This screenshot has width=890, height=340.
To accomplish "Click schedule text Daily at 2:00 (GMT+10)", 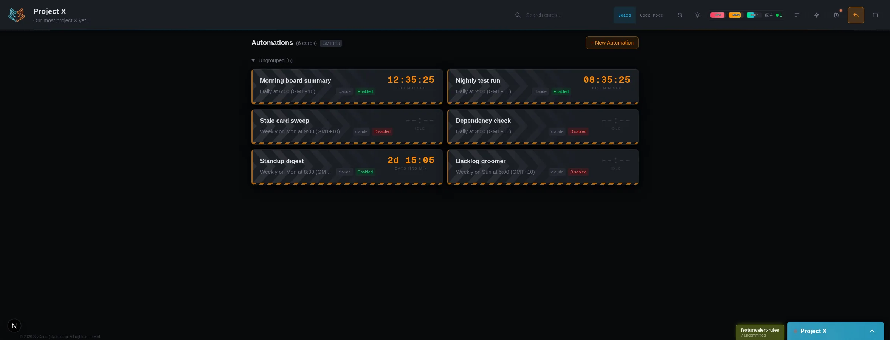I will click(x=484, y=91).
